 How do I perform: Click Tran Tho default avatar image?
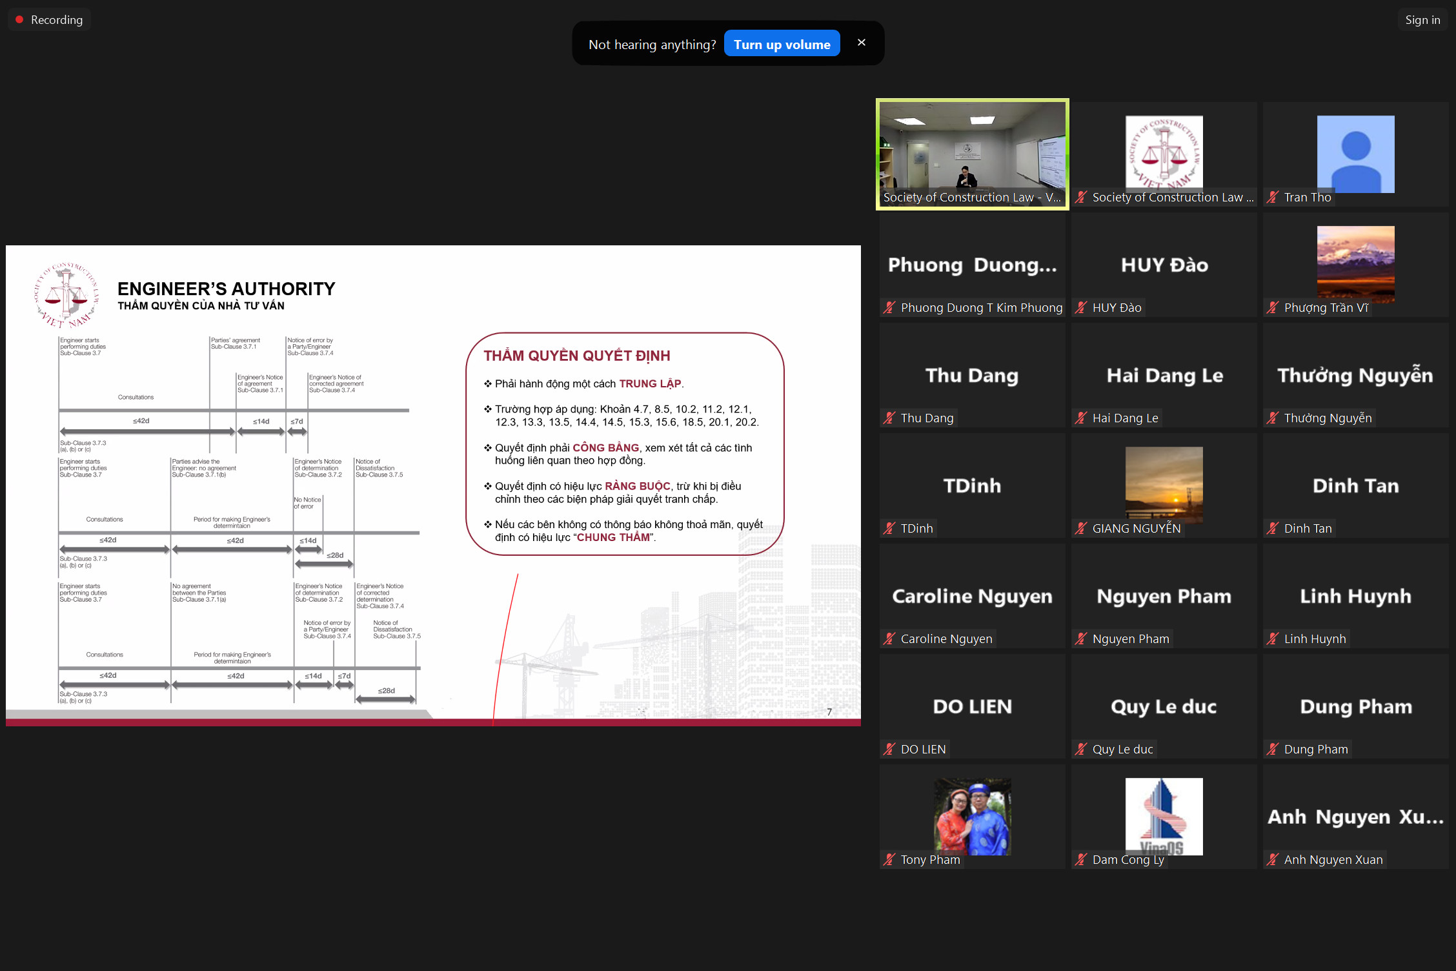[x=1355, y=154]
